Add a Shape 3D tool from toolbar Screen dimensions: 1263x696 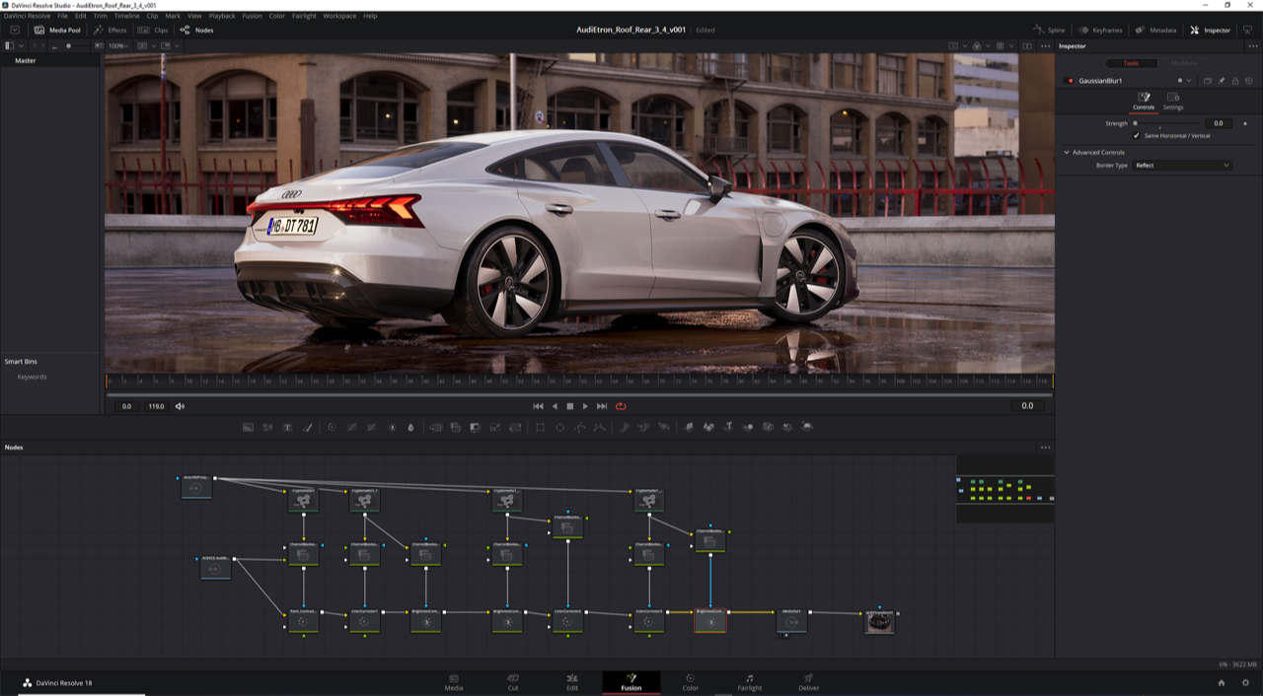(707, 427)
